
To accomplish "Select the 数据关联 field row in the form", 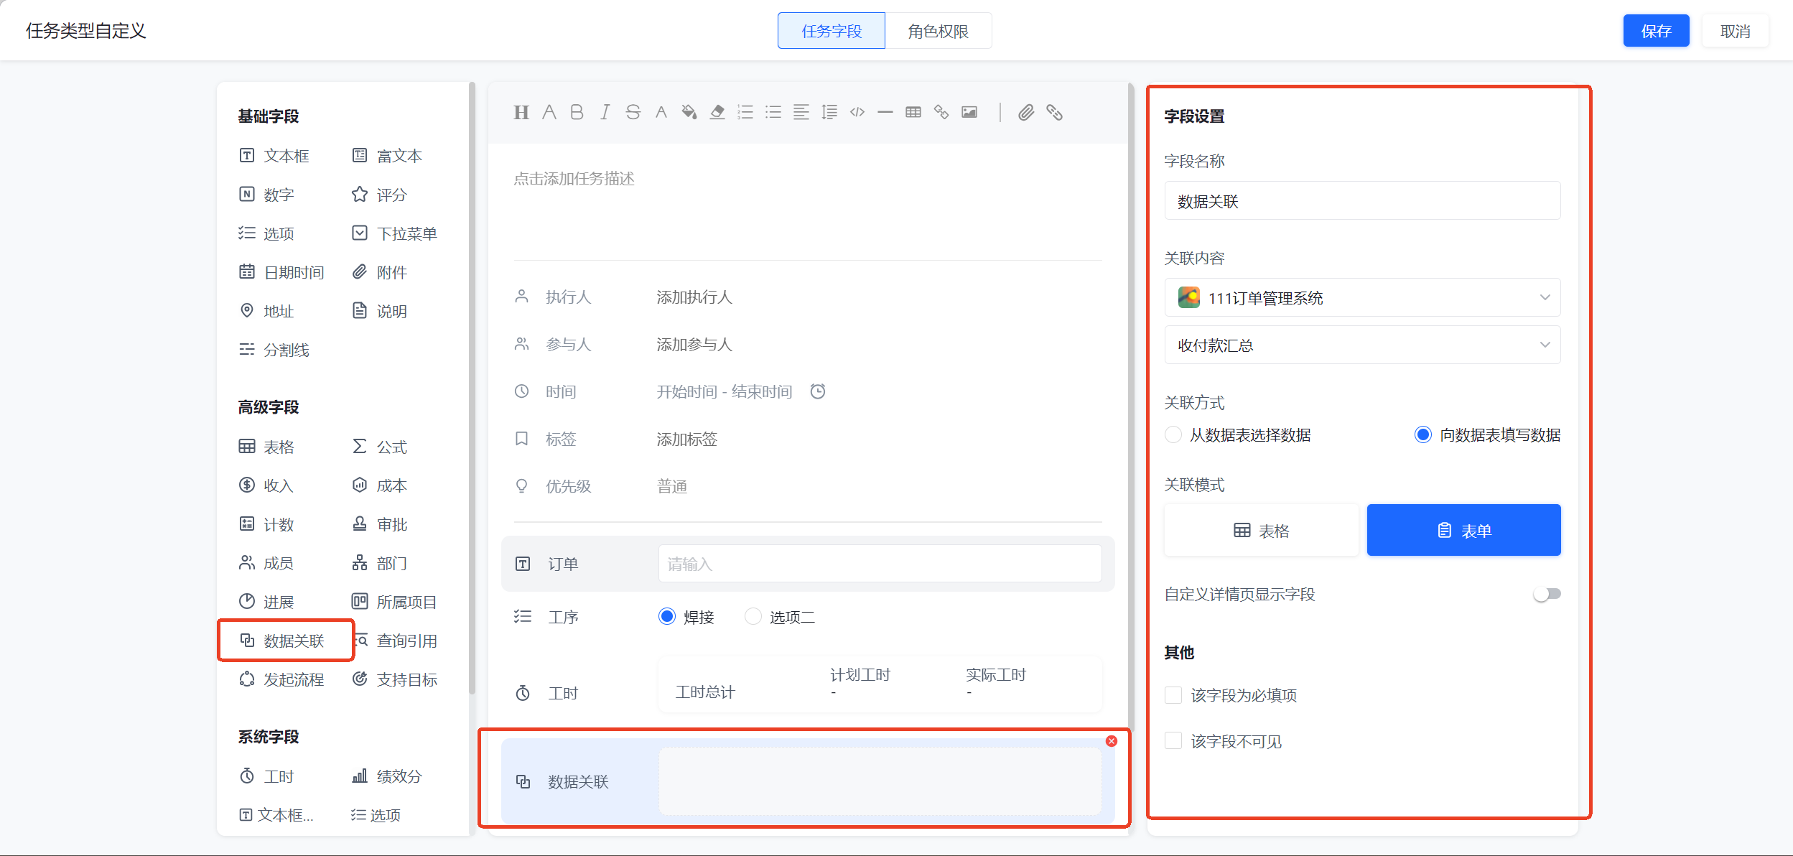I will coord(808,781).
